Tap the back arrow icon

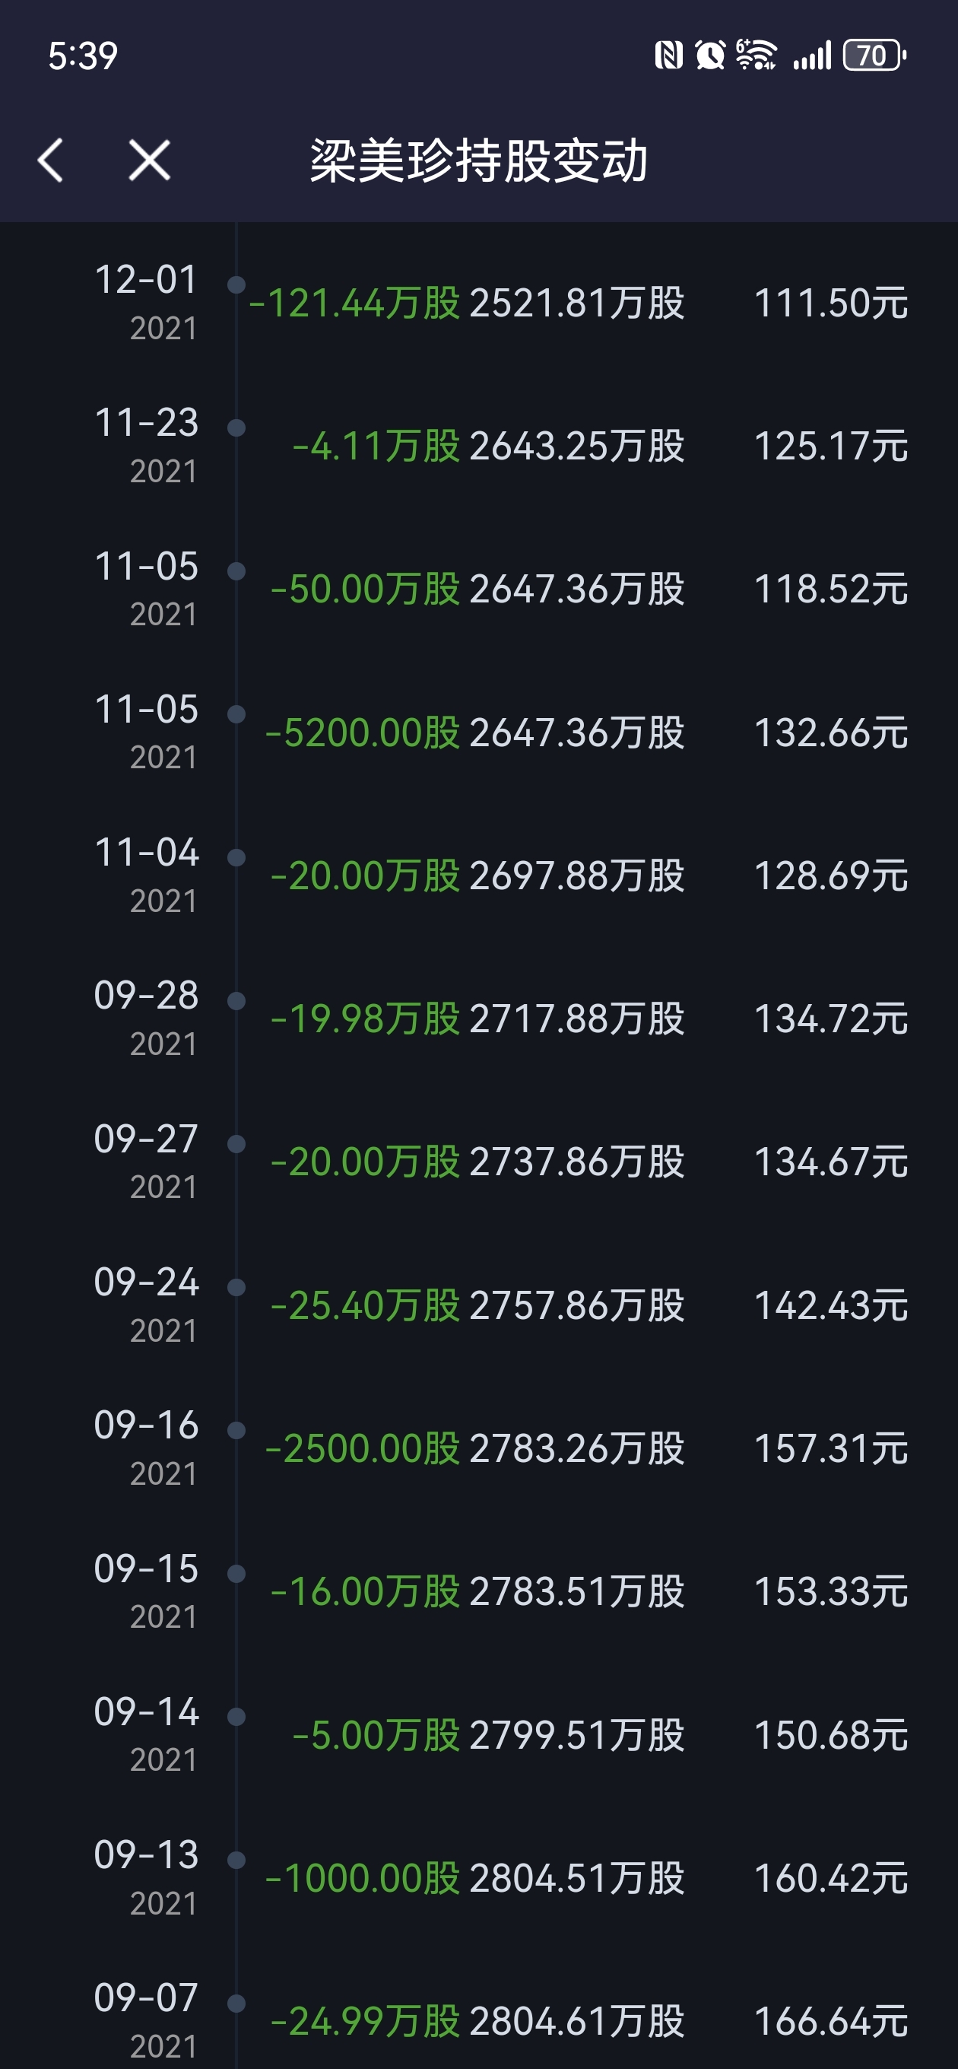coord(51,160)
